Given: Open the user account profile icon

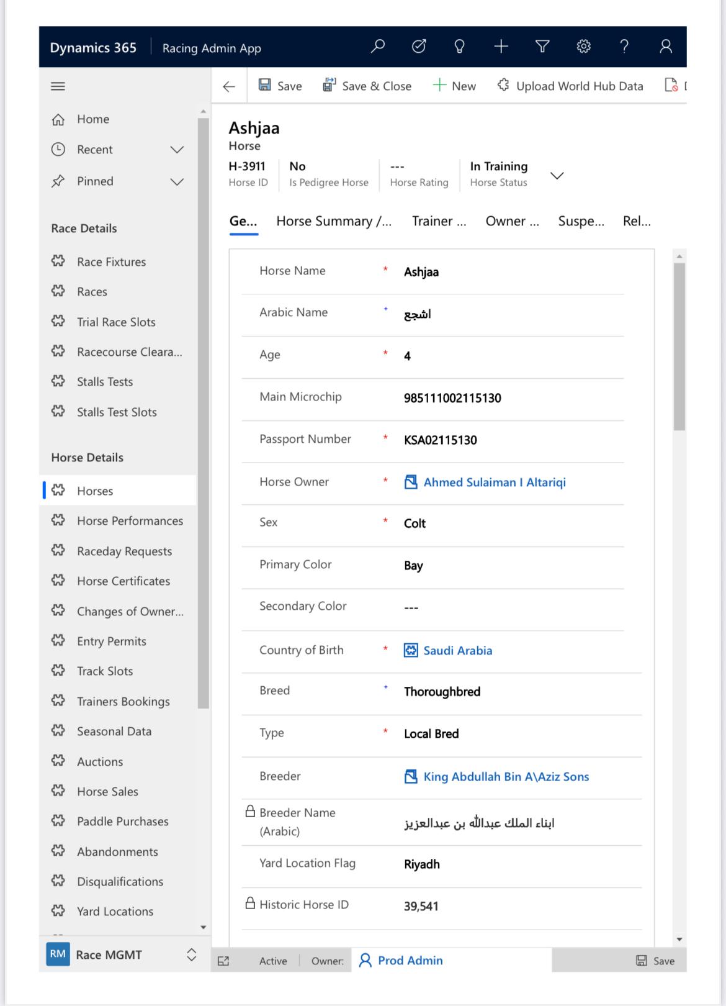Looking at the screenshot, I should point(666,47).
